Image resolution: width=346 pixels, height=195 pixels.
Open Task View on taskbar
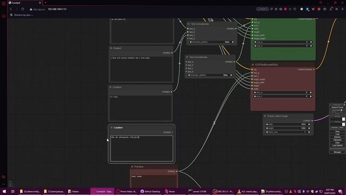13,191
